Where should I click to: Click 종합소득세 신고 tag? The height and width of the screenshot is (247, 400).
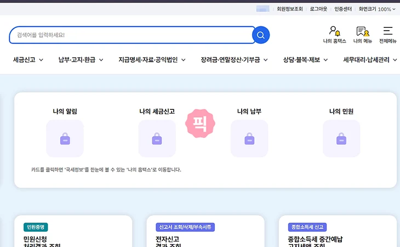[x=307, y=227]
